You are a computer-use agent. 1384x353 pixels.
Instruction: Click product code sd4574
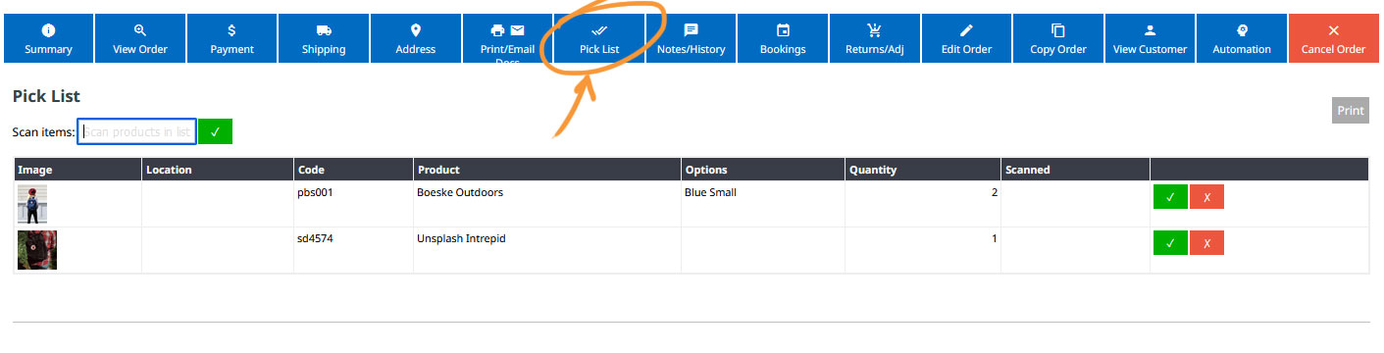pyautogui.click(x=314, y=238)
